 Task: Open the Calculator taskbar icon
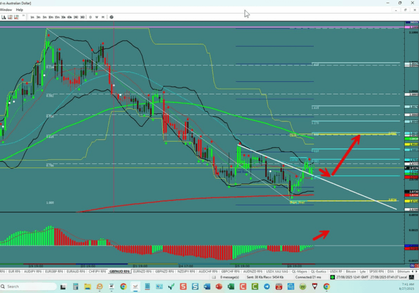[75, 286]
